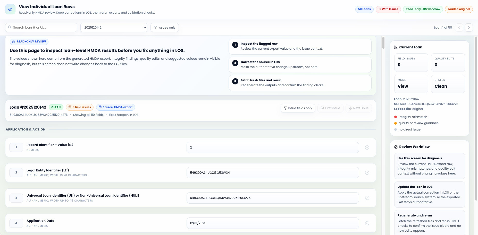Click the STATUS Clean stat card

448,84
